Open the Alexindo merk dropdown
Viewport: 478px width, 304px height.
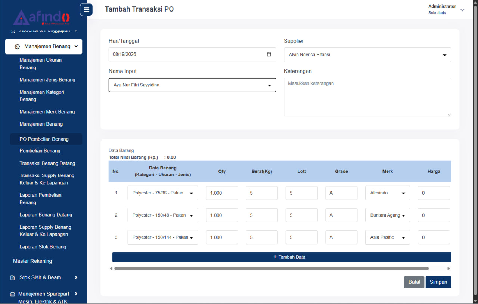[x=388, y=193]
